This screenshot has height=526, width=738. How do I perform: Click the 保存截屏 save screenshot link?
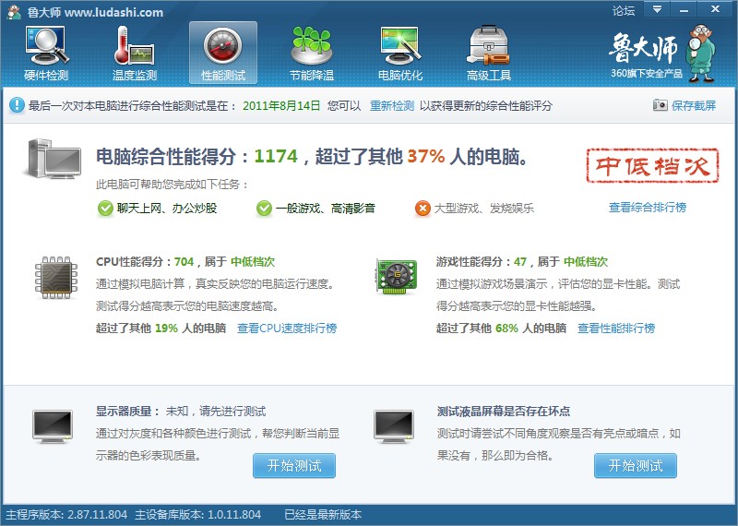pos(694,105)
